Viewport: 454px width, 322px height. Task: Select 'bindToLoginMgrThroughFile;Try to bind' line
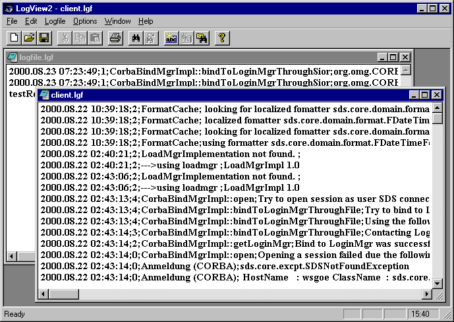pos(235,210)
